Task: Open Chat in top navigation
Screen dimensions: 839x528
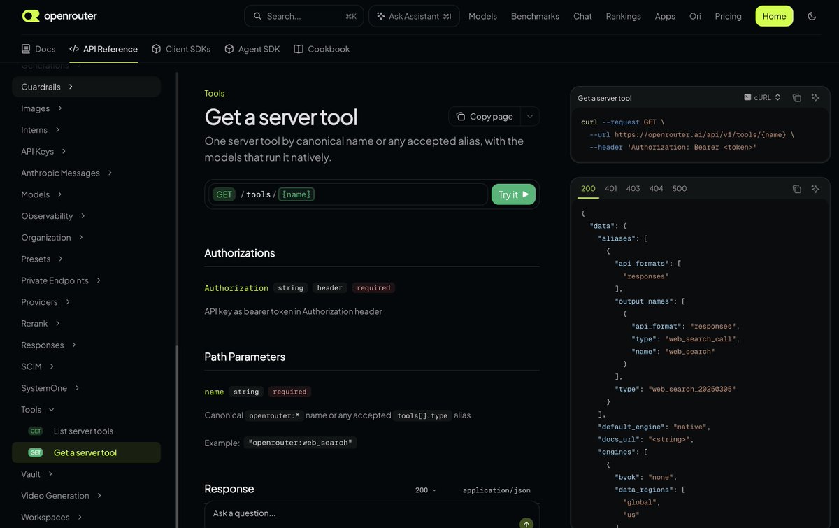Action: (582, 16)
